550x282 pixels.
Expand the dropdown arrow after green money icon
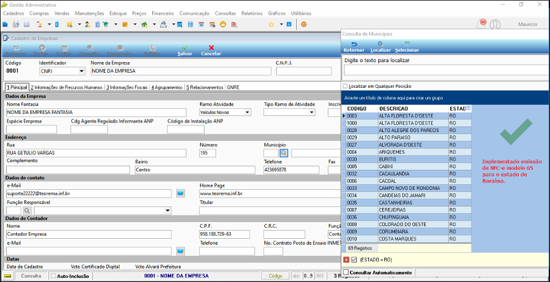[x=154, y=24]
